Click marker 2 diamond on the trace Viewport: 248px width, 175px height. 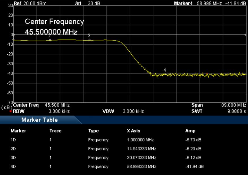point(50,39)
